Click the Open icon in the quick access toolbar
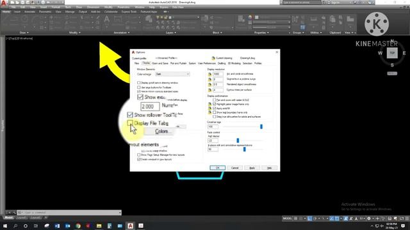Screen dimensions: 410x230 click(x=17, y=3)
